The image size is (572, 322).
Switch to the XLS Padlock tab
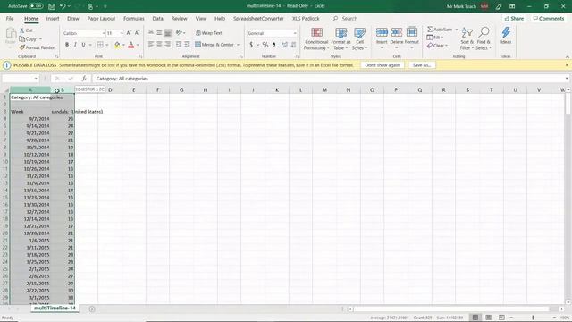pyautogui.click(x=306, y=18)
